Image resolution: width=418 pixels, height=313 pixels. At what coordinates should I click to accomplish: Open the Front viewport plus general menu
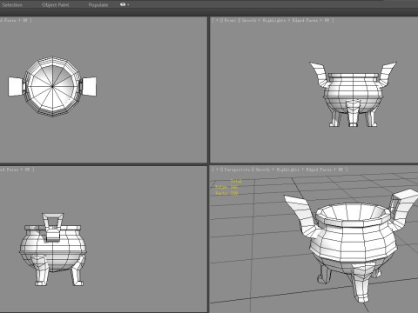[217, 20]
